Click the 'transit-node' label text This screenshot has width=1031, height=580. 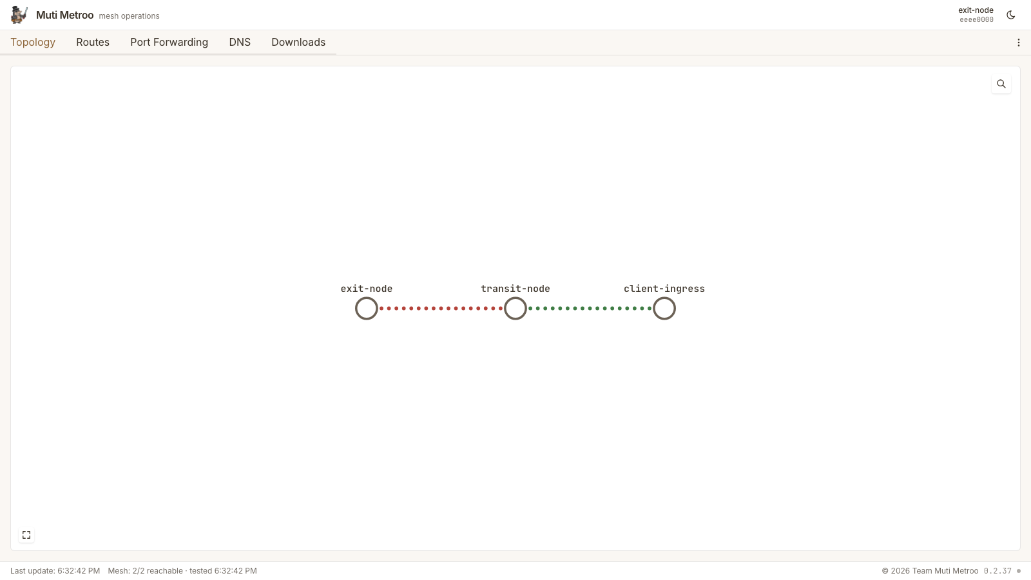point(515,289)
